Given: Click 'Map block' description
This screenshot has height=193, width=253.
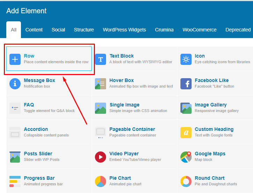Looking at the screenshot, I should pyautogui.click(x=203, y=159).
